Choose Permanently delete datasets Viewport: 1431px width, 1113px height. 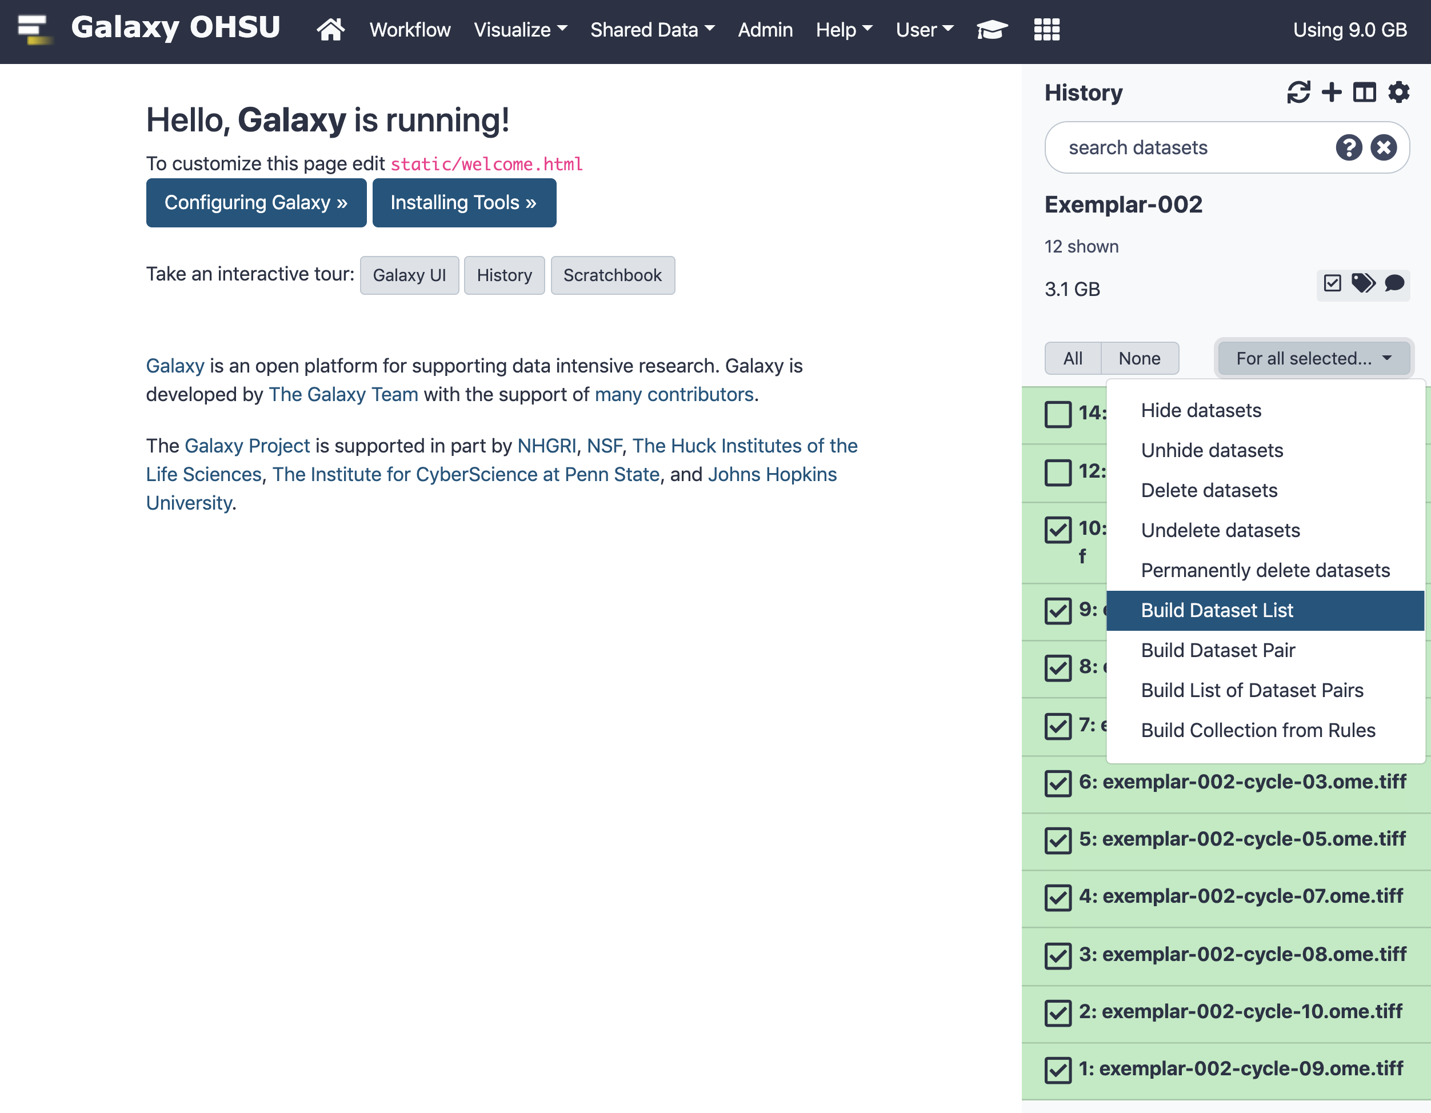click(x=1265, y=571)
